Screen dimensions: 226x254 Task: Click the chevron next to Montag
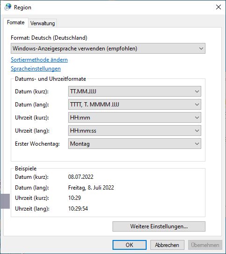pyautogui.click(x=197, y=144)
